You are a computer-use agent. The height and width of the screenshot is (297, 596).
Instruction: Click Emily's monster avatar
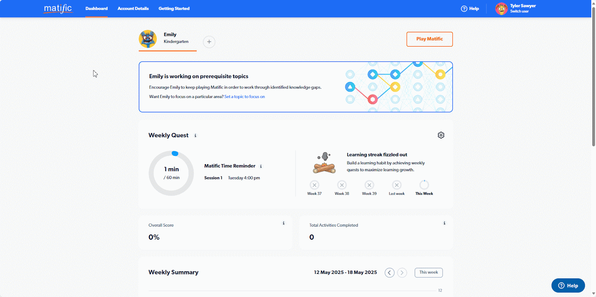pos(148,39)
